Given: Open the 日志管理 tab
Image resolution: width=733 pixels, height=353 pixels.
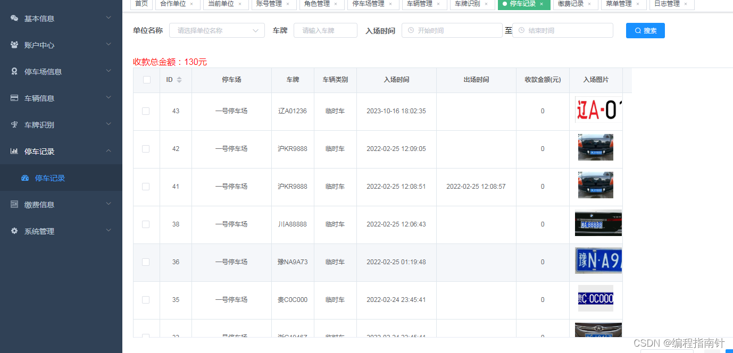Looking at the screenshot, I should point(667,4).
